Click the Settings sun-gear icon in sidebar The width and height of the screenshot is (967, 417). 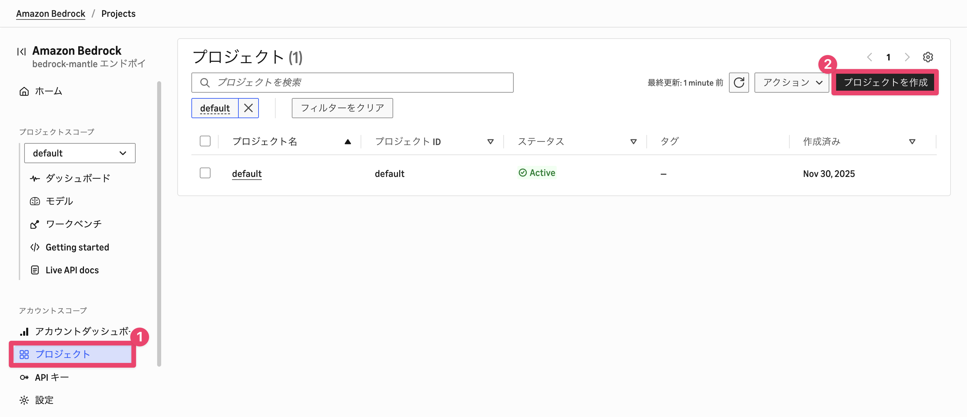(x=24, y=400)
